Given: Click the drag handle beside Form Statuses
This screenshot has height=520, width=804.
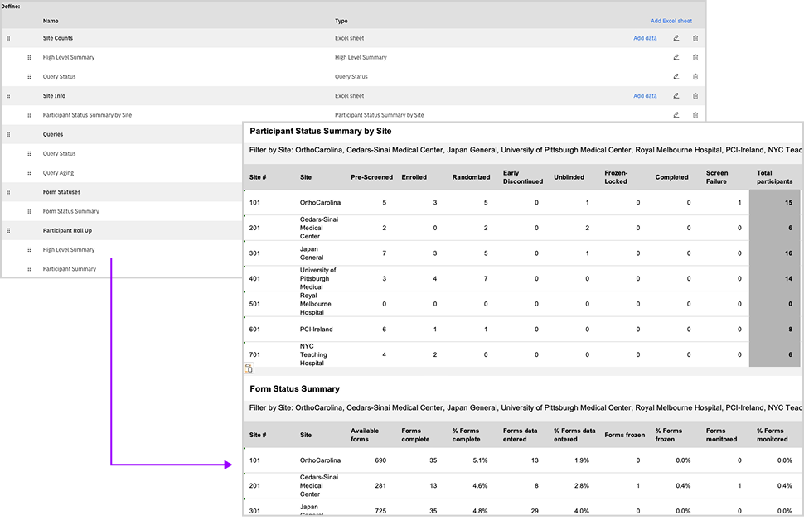Looking at the screenshot, I should (x=7, y=191).
